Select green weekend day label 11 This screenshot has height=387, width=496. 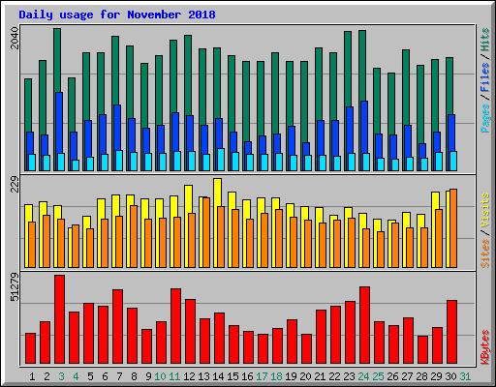(x=174, y=376)
